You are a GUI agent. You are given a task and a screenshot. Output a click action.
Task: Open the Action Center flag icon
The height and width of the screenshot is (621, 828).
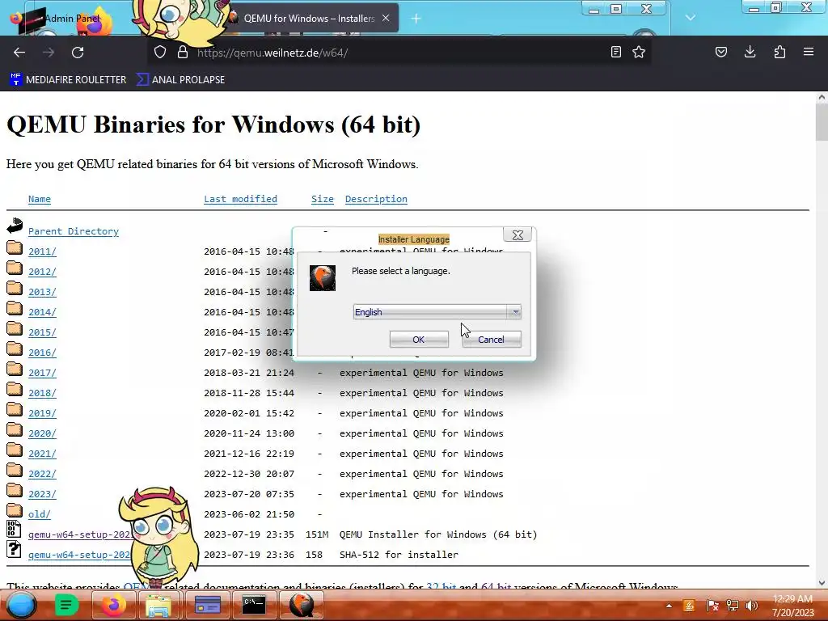[x=712, y=606]
